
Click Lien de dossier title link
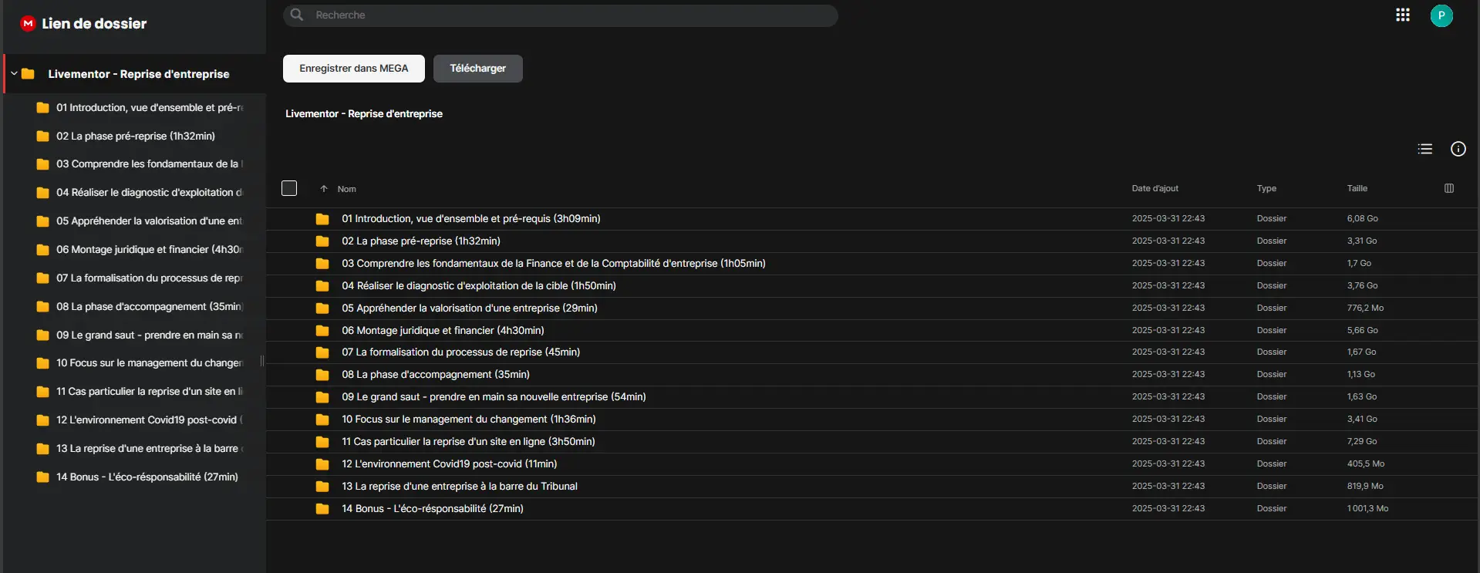(94, 23)
